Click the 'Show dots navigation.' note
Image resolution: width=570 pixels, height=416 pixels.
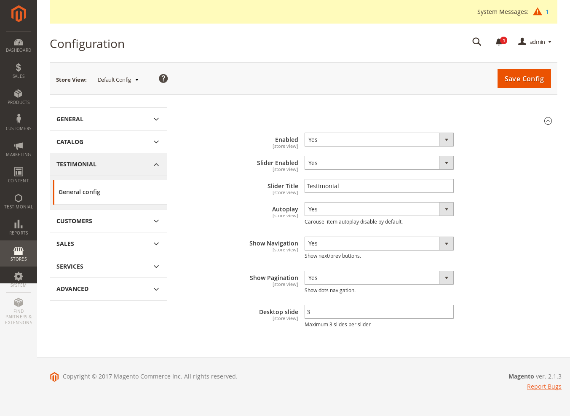point(330,291)
